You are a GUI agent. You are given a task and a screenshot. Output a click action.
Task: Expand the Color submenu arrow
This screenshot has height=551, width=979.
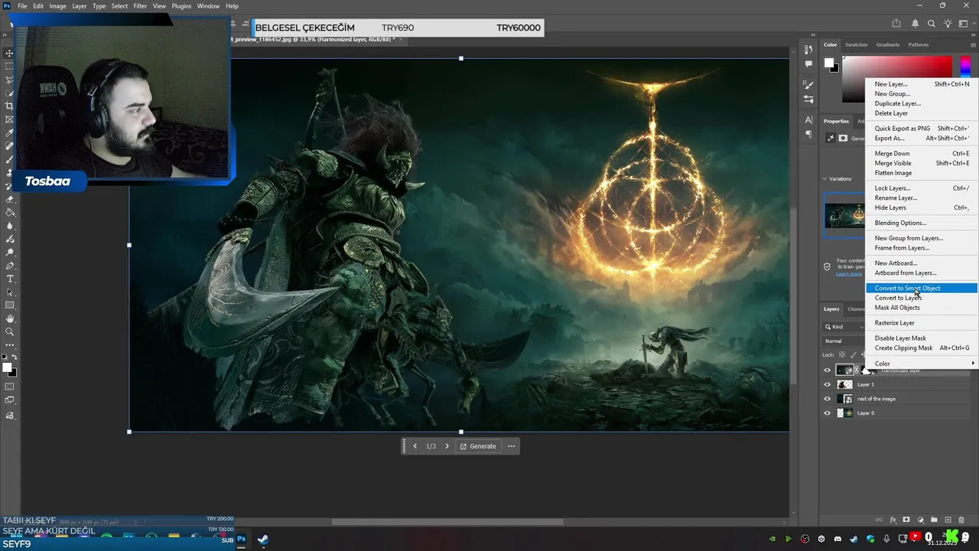coord(973,364)
